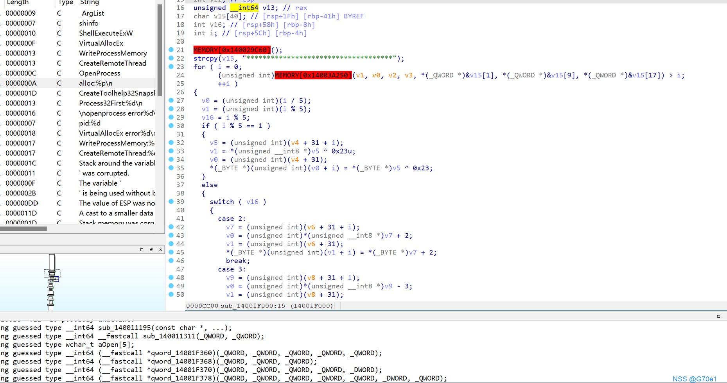This screenshot has width=727, height=383.
Task: Toggle breakpoint dot on line 21
Action: 171,50
